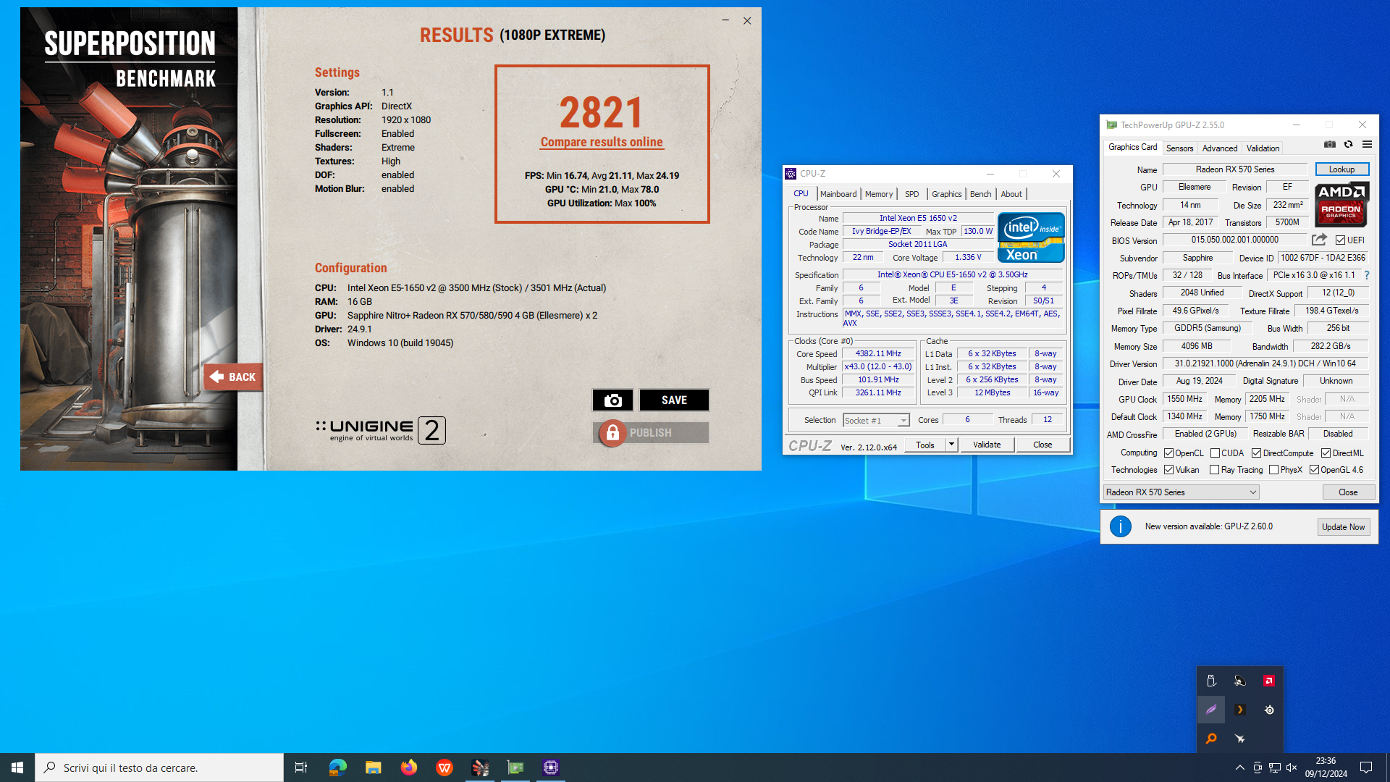Click the SteelSeries tray icon
The width and height of the screenshot is (1390, 782).
(1268, 710)
